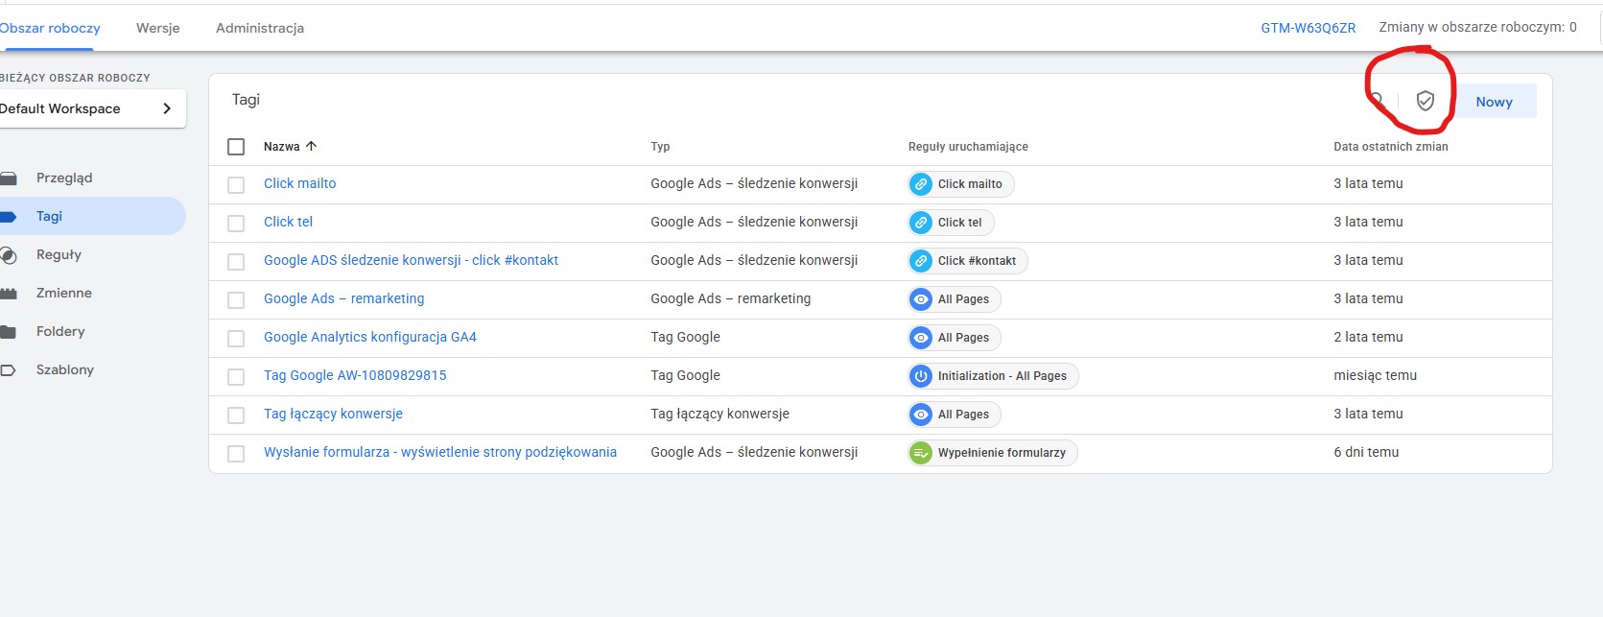Switch to the Wersje tab

158,28
